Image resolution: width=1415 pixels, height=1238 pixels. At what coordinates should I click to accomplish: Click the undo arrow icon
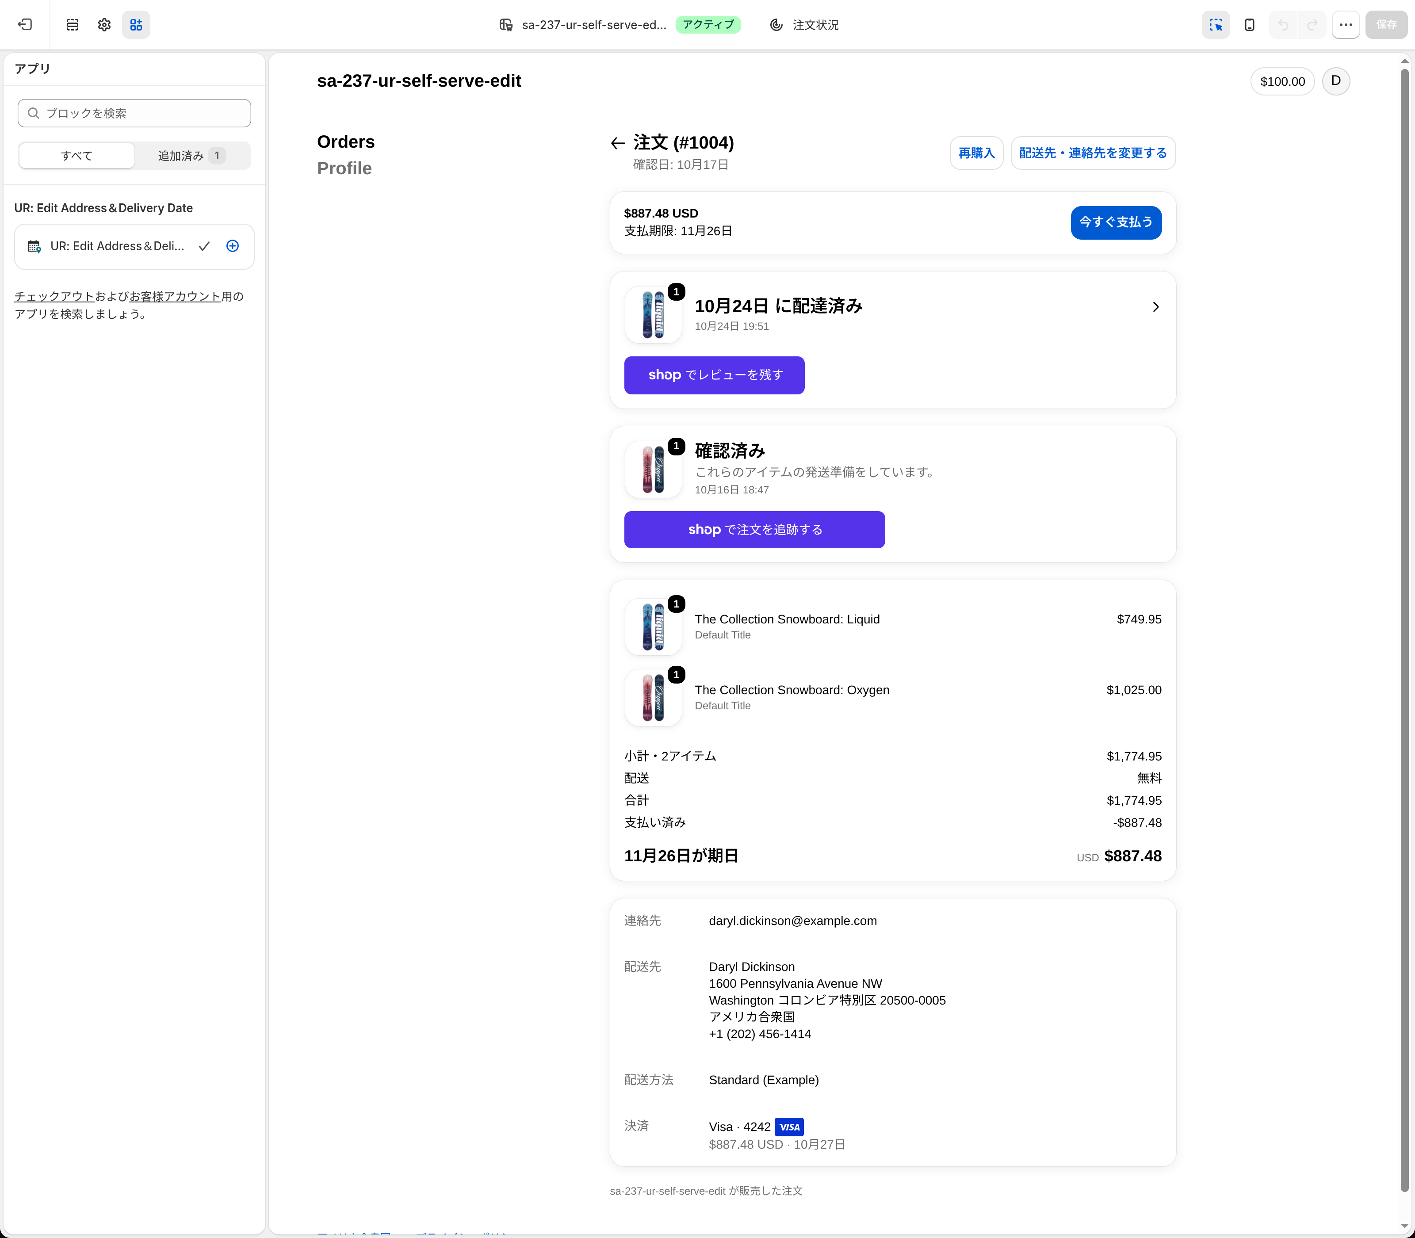pos(1283,25)
